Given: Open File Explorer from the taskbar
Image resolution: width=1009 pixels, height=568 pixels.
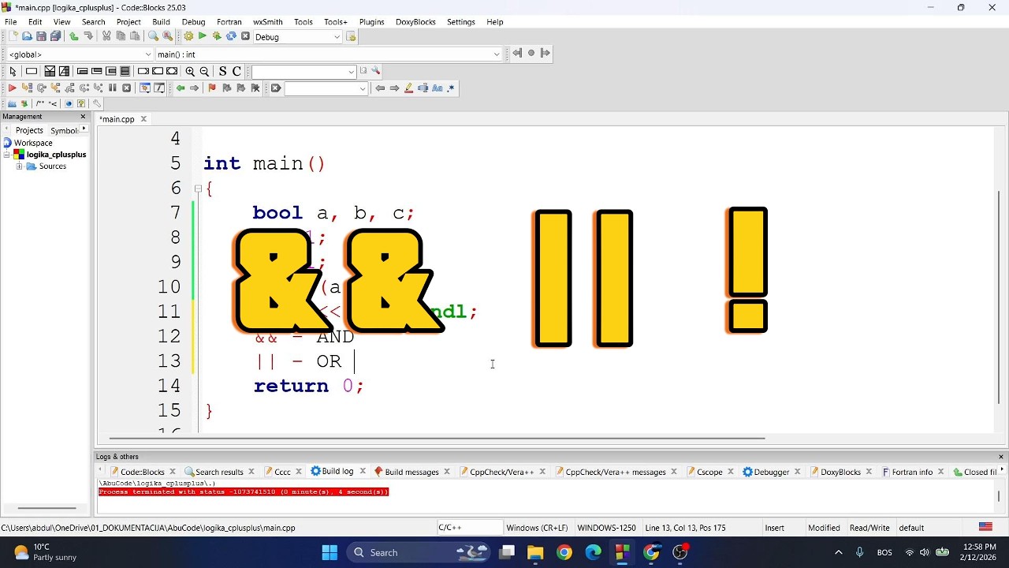Looking at the screenshot, I should point(535,552).
